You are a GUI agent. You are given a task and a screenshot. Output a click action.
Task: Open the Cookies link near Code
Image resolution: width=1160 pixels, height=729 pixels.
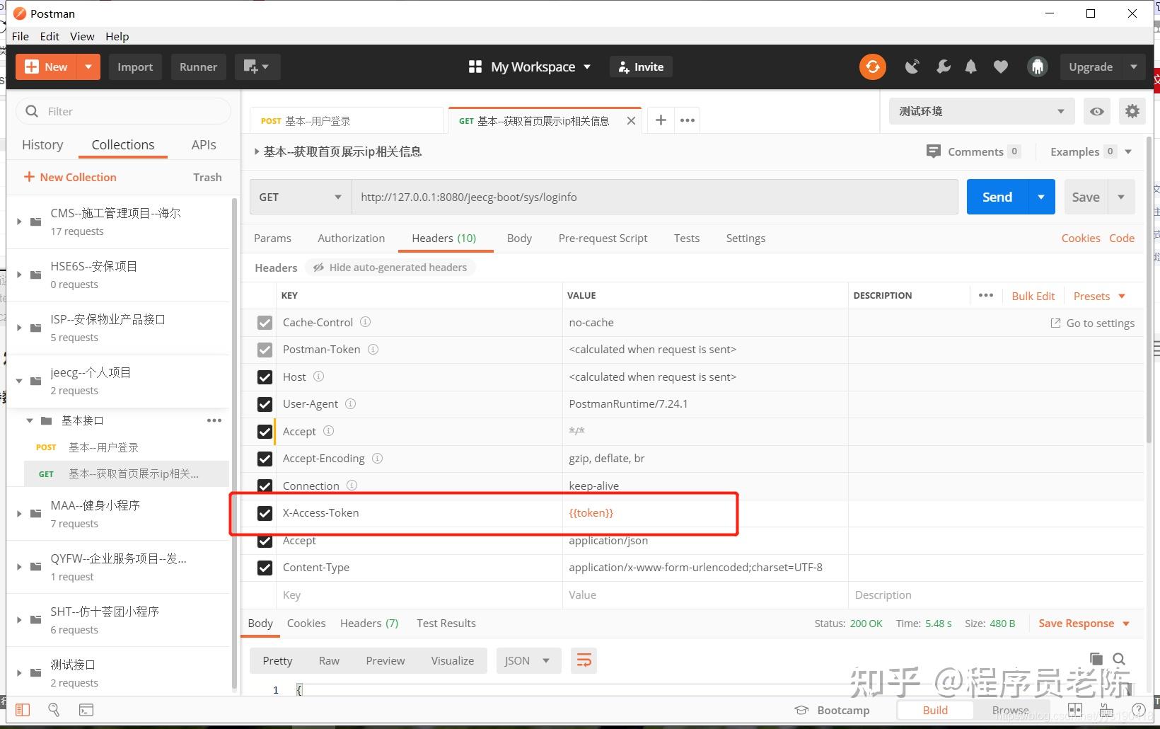(1081, 238)
